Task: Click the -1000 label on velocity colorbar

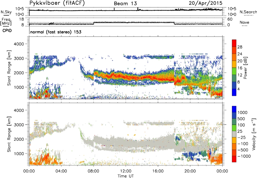Action: pos(244,156)
